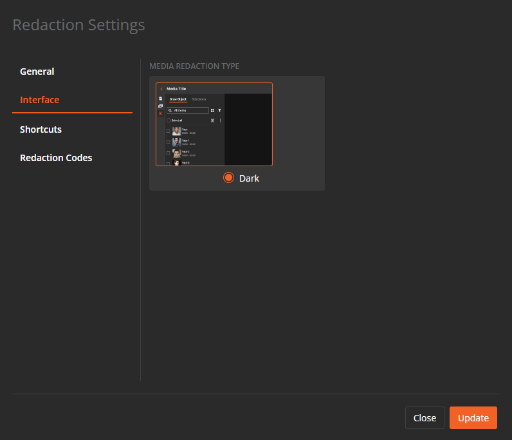Click the back arrow beside Media Title
Image resolution: width=512 pixels, height=440 pixels.
point(161,89)
